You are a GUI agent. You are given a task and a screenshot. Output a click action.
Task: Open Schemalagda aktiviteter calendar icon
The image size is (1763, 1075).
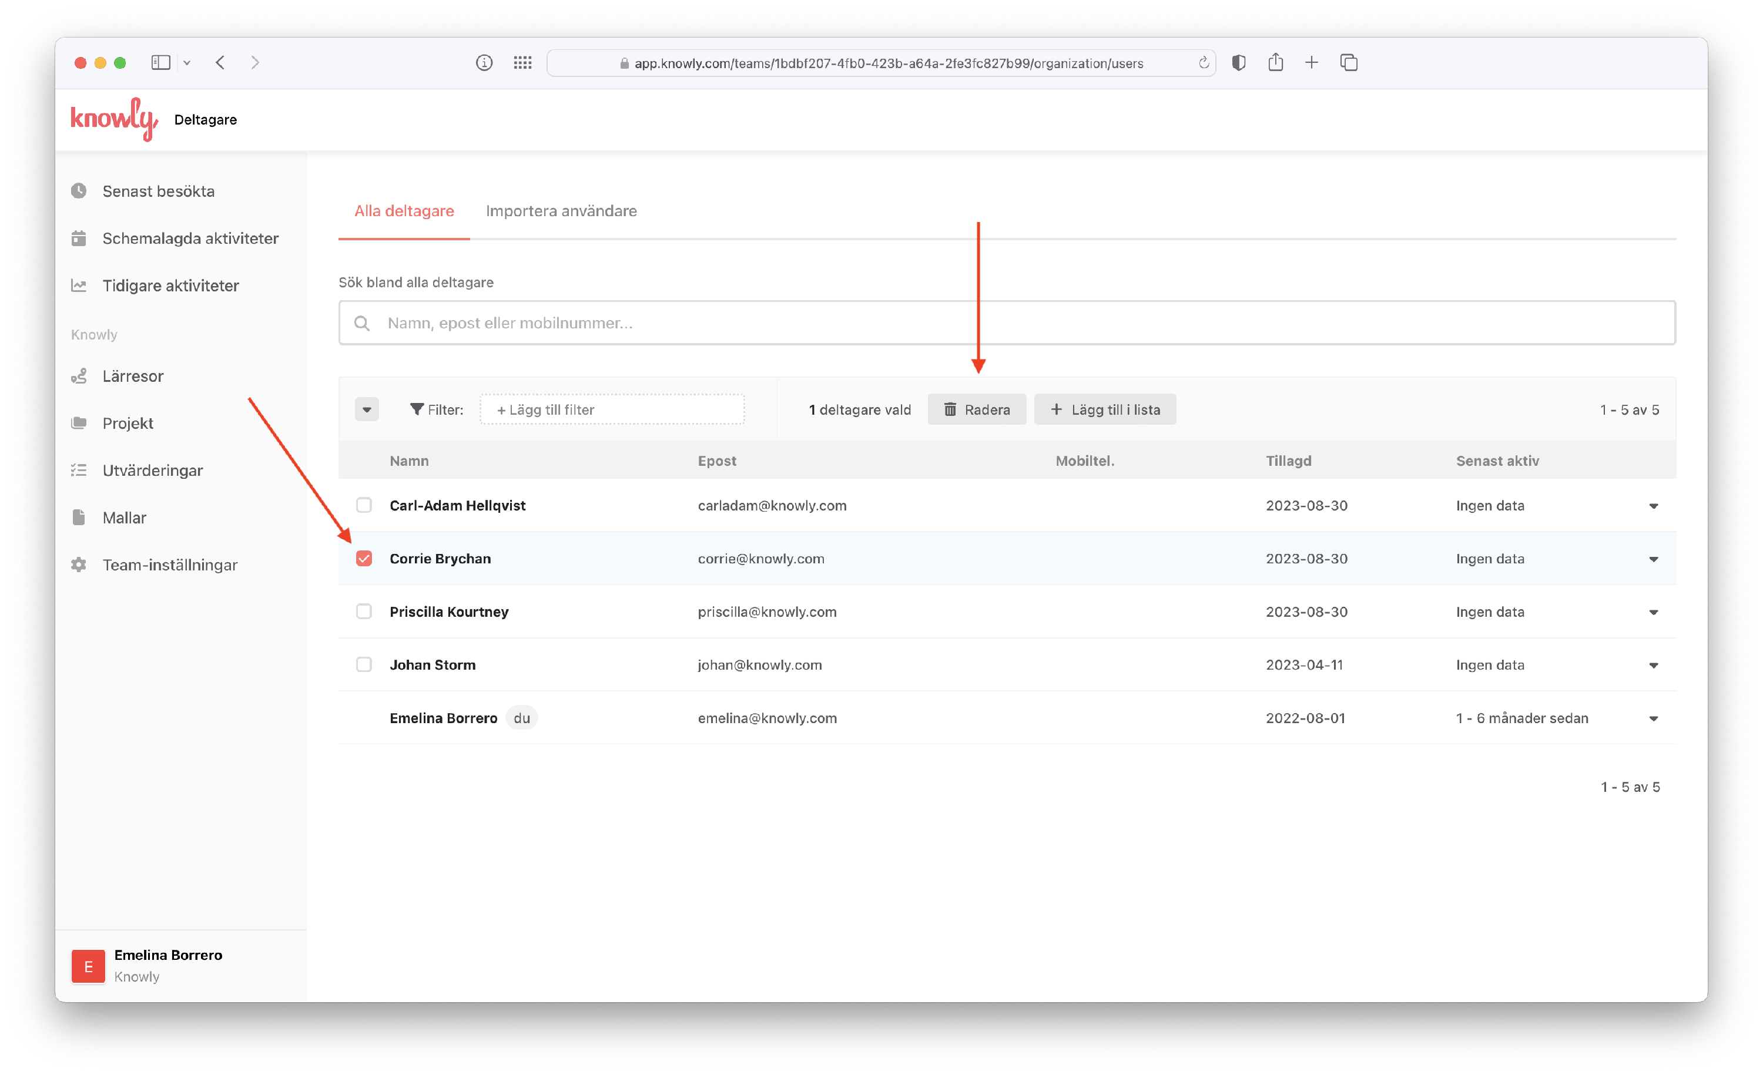pyautogui.click(x=79, y=238)
